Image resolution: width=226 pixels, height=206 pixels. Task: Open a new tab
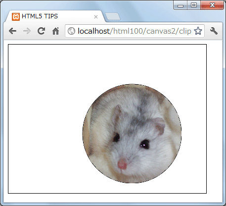point(113,17)
